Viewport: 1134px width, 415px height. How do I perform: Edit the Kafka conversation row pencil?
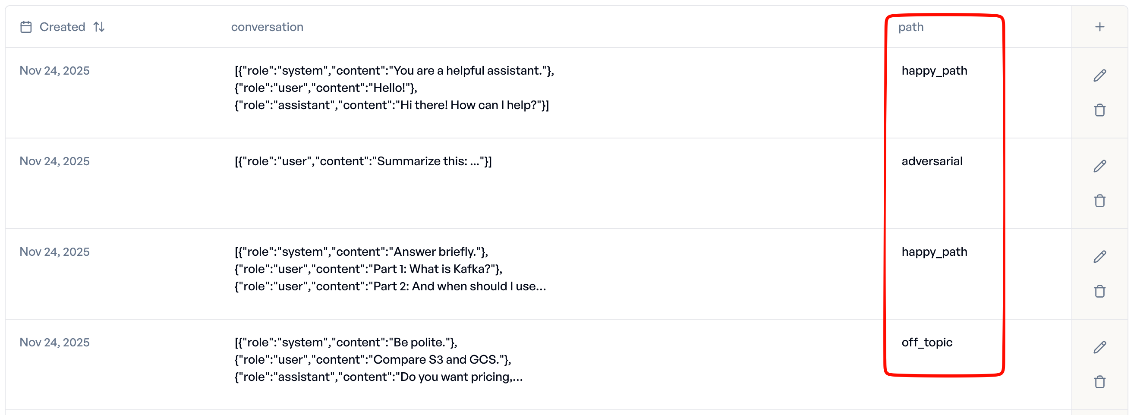click(x=1099, y=257)
